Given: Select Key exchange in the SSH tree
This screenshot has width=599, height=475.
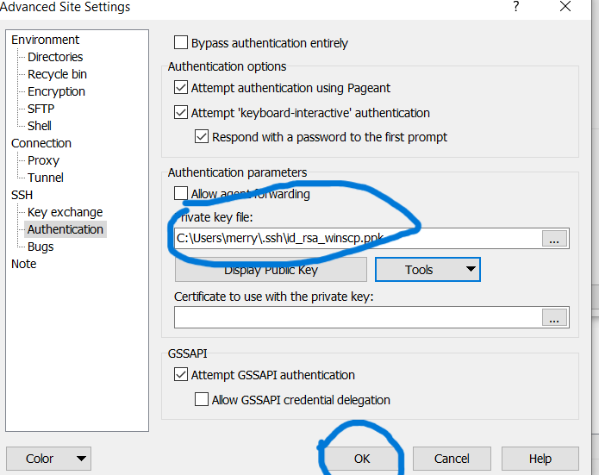Looking at the screenshot, I should tap(65, 212).
